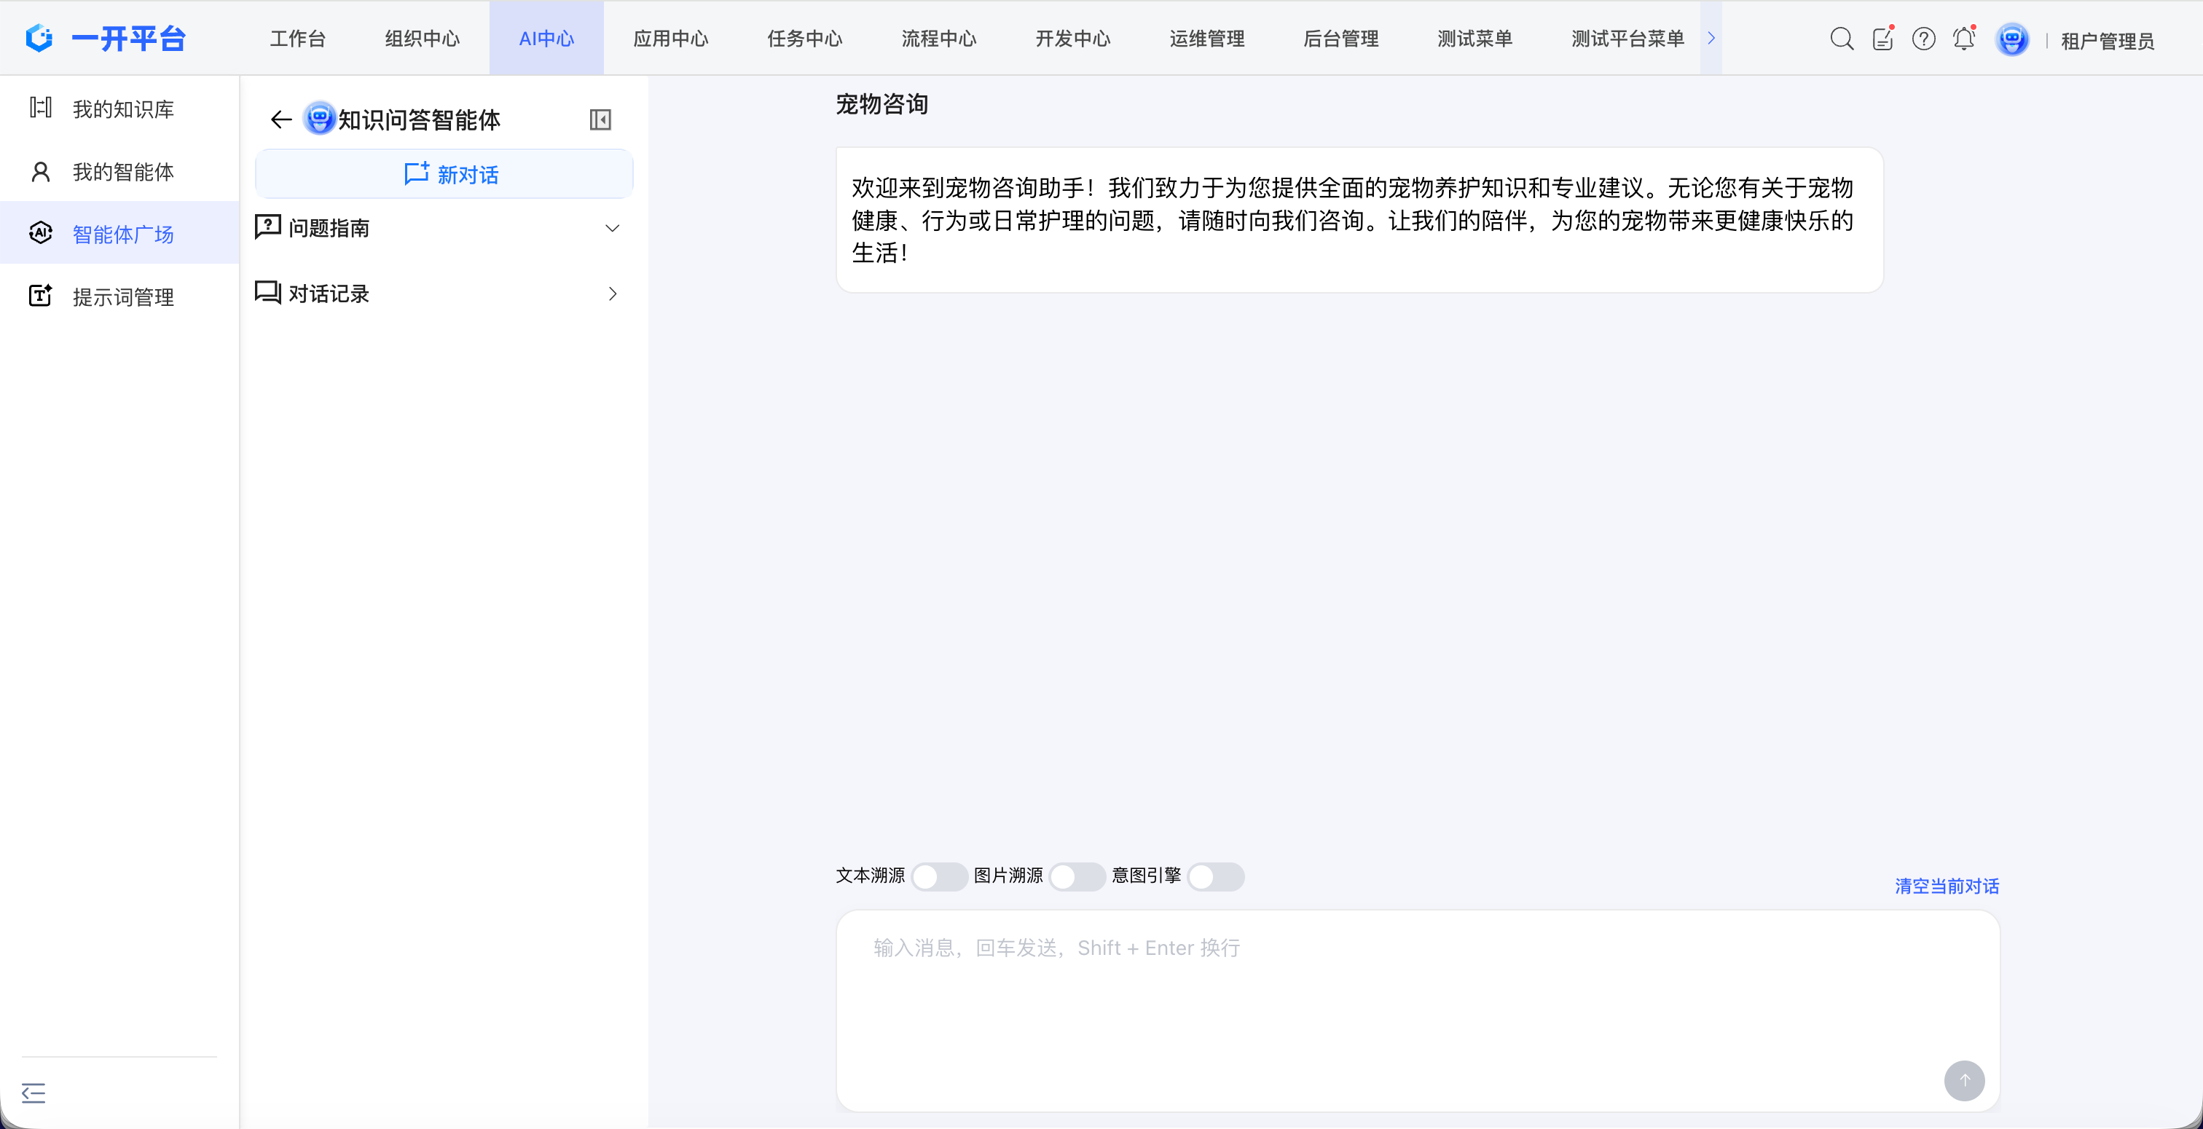The image size is (2203, 1129).
Task: Collapse the conversation side panel icon
Action: pyautogui.click(x=600, y=119)
